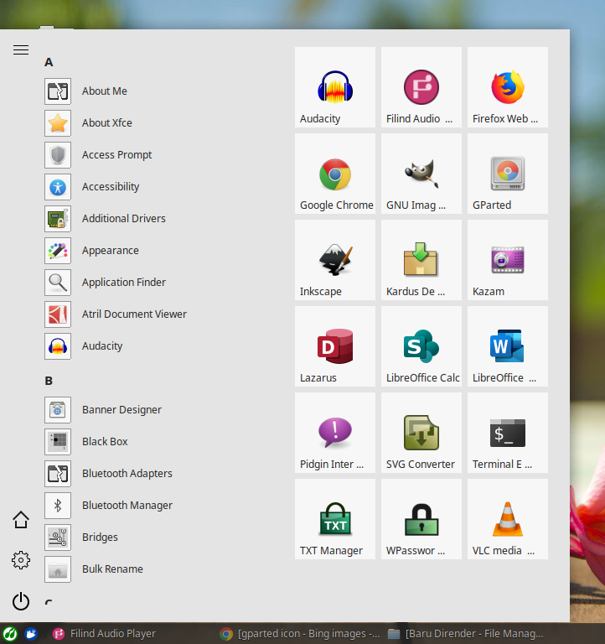Launch Kazam screen recorder tile
This screenshot has width=605, height=644.
click(507, 260)
